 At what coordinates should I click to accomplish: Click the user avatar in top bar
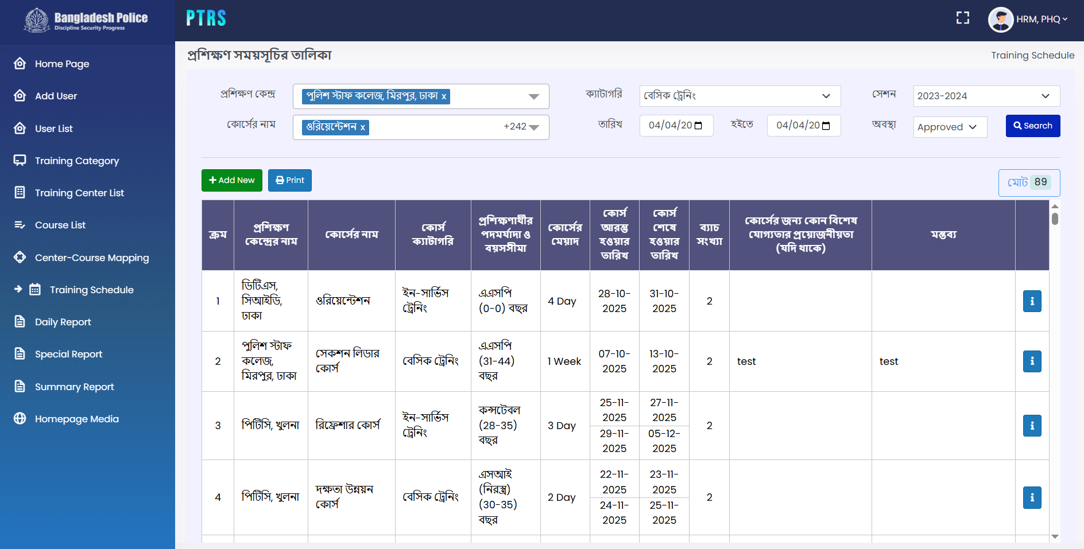coord(1000,20)
